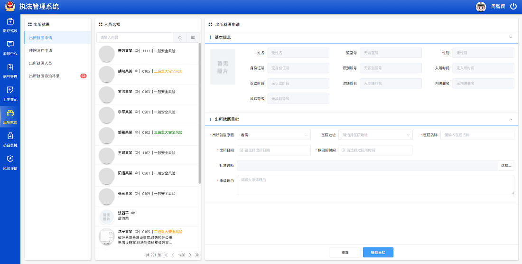Click the 提交呈批 button

point(378,253)
